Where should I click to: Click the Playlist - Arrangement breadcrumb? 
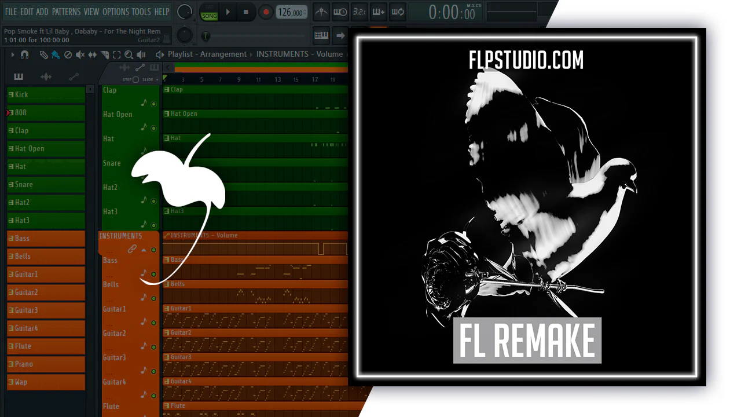click(207, 54)
